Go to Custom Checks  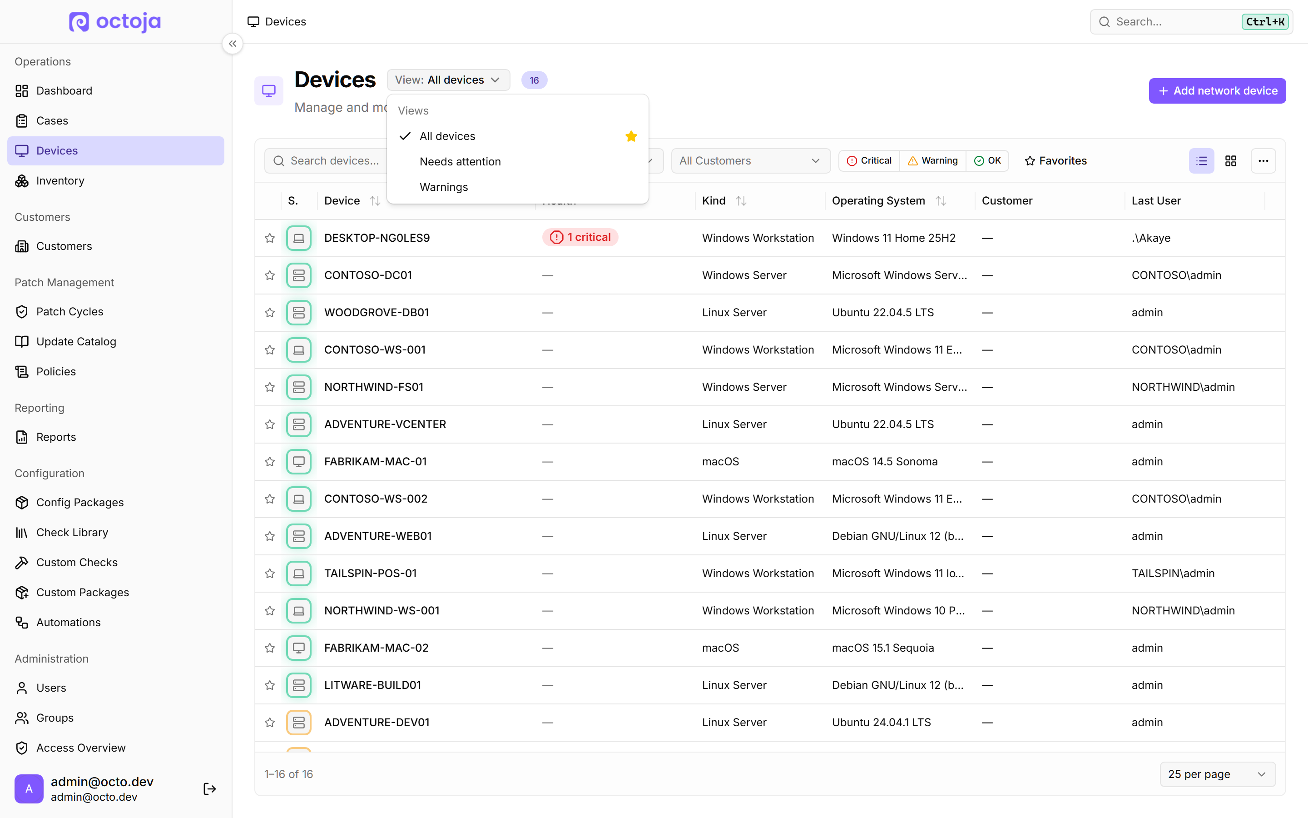tap(116, 563)
